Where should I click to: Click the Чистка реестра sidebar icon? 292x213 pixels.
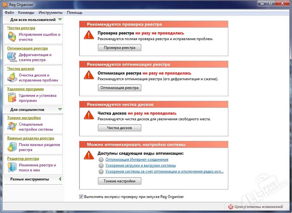12,37
